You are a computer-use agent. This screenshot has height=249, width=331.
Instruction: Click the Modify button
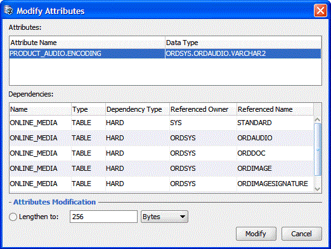pos(256,234)
